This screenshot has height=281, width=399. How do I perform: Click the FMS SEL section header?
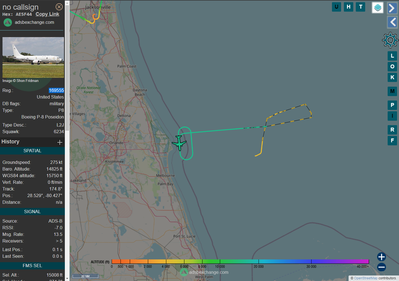pos(32,266)
